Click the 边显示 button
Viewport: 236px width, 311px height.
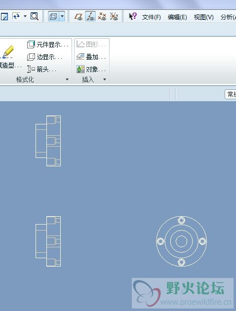click(x=44, y=57)
